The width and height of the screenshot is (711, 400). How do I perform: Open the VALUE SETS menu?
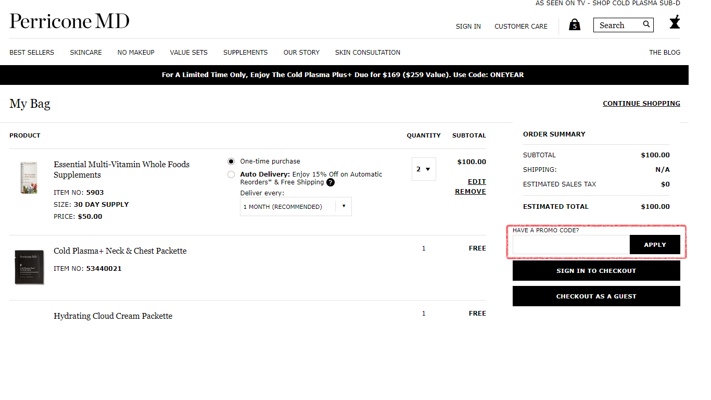click(x=188, y=52)
